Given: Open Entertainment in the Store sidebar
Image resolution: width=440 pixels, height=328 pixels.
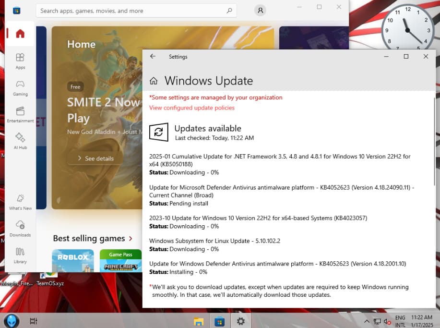Looking at the screenshot, I should [x=20, y=115].
